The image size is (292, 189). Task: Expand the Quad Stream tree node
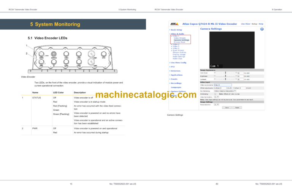point(178,50)
